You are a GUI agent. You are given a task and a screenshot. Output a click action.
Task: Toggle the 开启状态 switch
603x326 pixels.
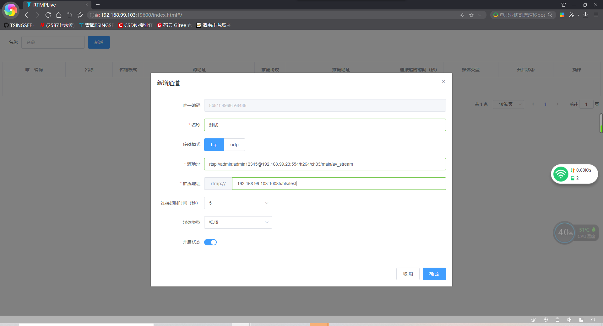tap(210, 242)
